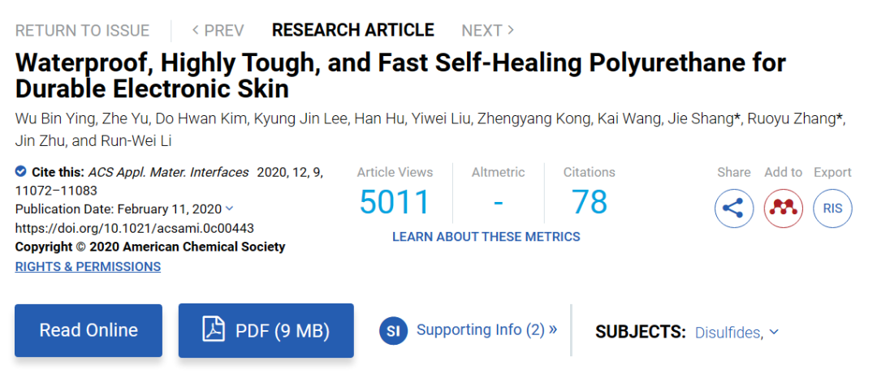View the 78 citations count

click(589, 202)
